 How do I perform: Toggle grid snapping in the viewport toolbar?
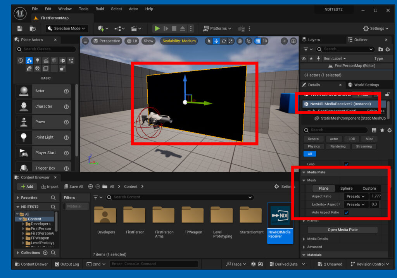point(257,41)
